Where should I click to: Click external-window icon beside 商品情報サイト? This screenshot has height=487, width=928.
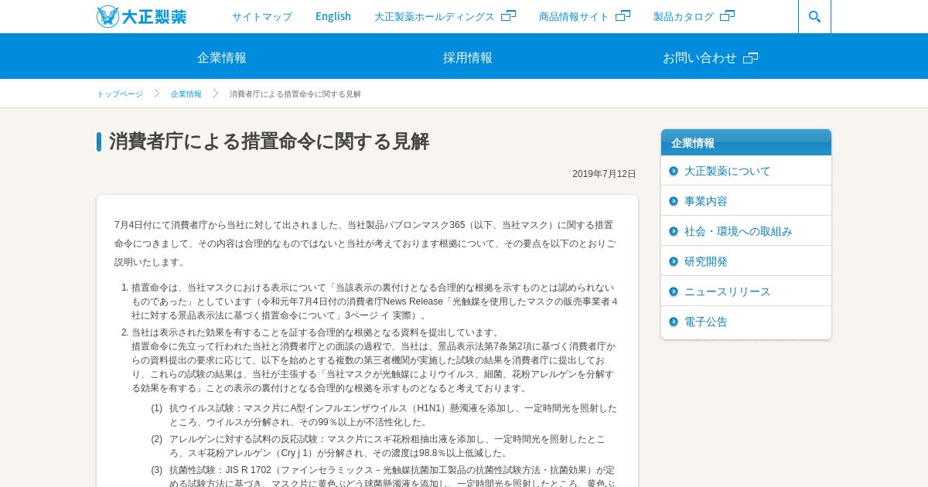click(623, 15)
